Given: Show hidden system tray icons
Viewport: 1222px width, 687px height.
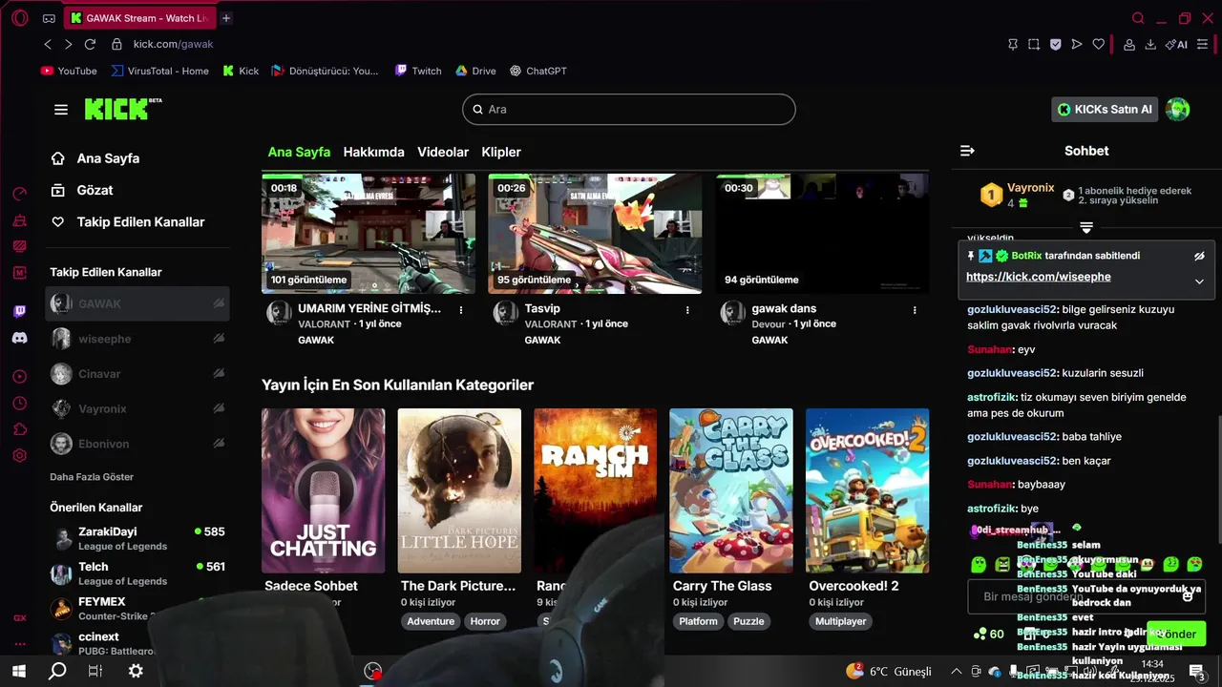Looking at the screenshot, I should 957,671.
